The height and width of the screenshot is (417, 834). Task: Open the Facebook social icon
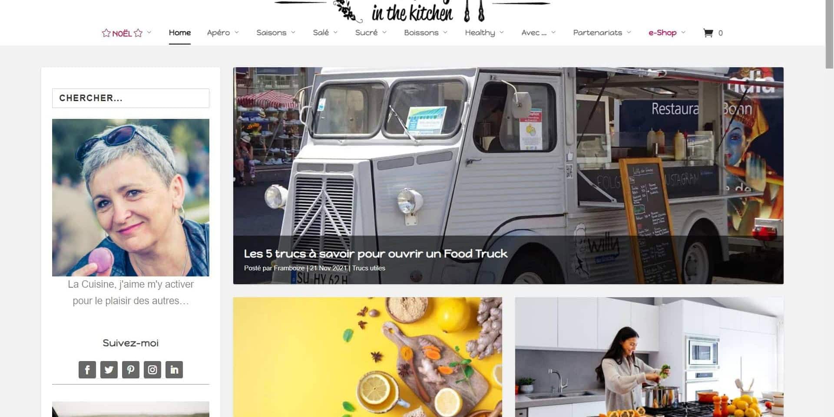click(x=87, y=370)
